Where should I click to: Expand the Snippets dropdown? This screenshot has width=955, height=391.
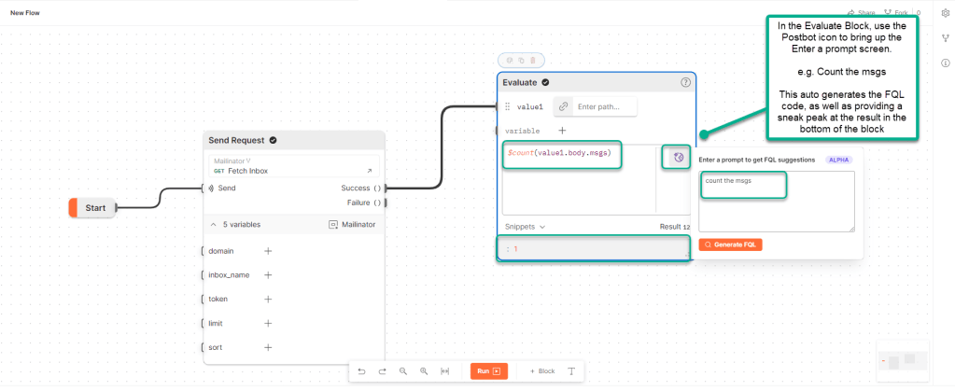click(x=526, y=227)
